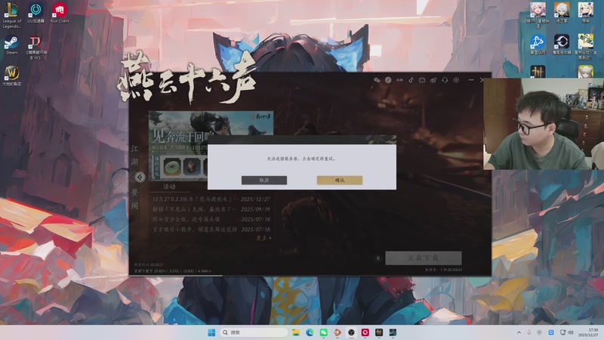
Task: Pause the download with the pause icon
Action: tap(378, 258)
